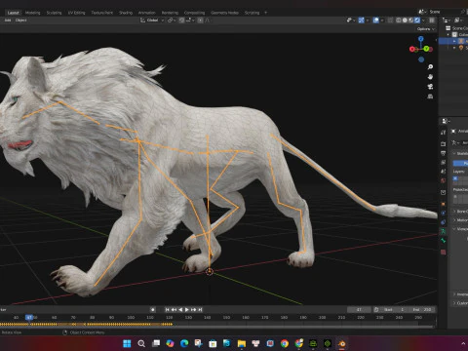Switch to the Modeling workspace tab
Viewport: 468px width, 351px height.
(32, 13)
